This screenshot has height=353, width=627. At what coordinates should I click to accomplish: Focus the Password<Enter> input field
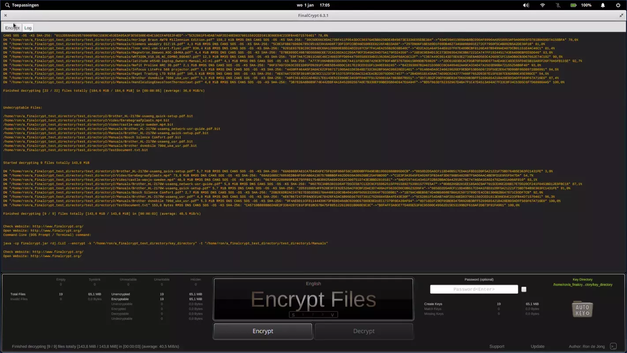[474, 289]
